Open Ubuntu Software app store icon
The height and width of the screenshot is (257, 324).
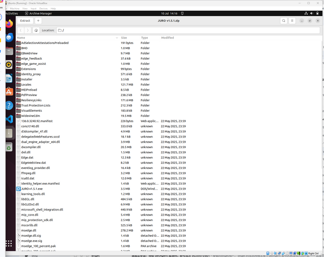point(9,92)
